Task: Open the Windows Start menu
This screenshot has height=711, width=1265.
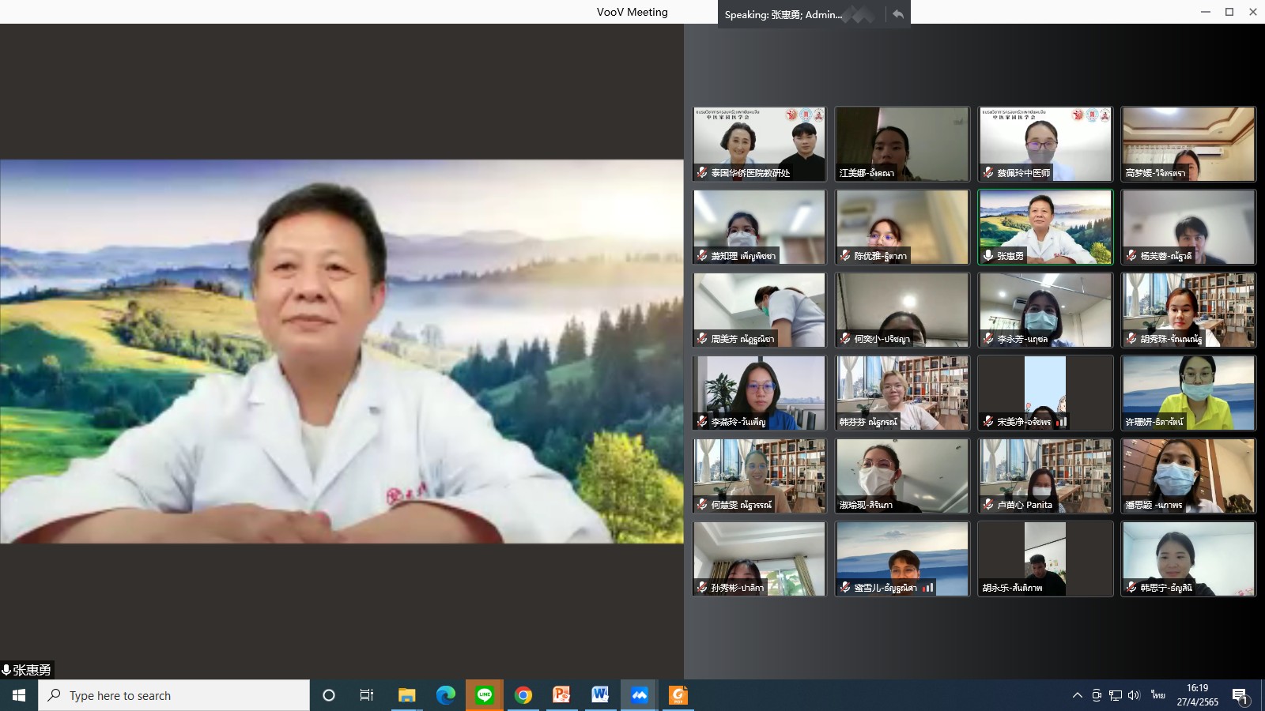Action: point(19,695)
